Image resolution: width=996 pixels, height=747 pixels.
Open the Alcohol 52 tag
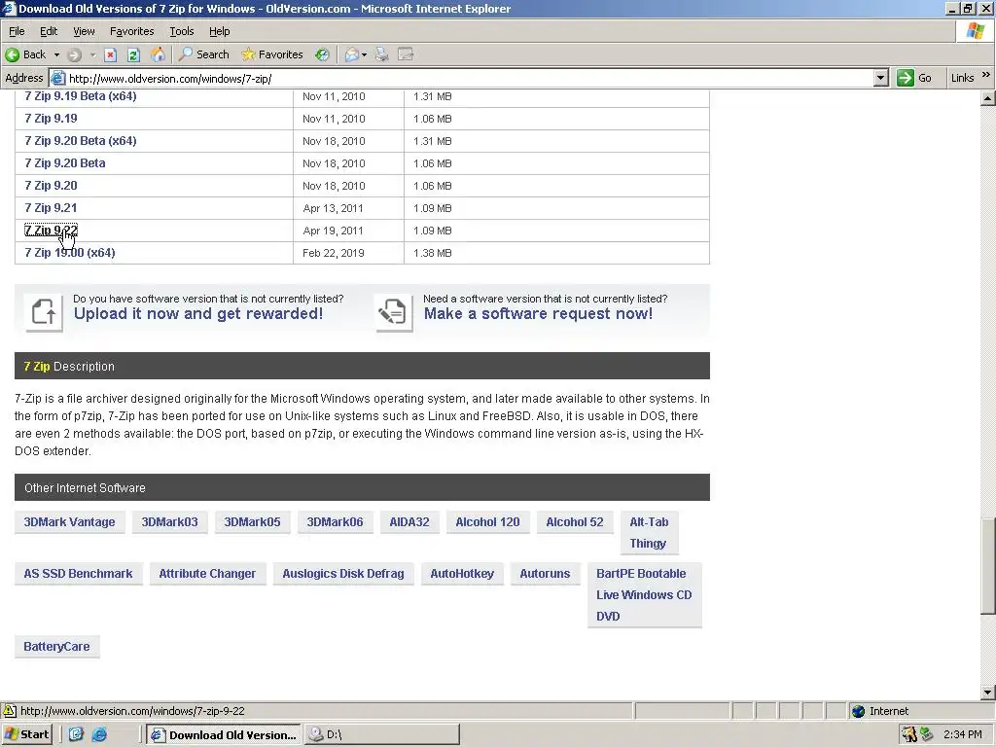click(x=574, y=522)
